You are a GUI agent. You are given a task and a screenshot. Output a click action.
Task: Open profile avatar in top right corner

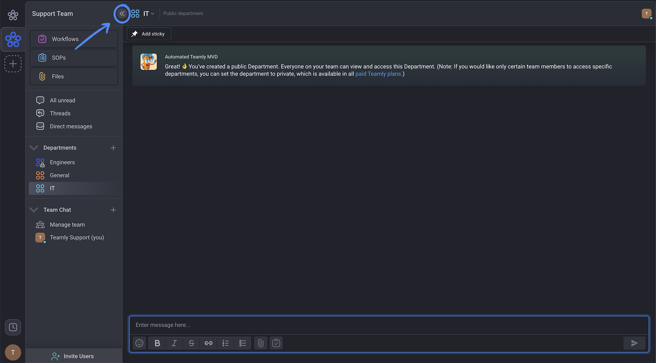[x=646, y=14]
